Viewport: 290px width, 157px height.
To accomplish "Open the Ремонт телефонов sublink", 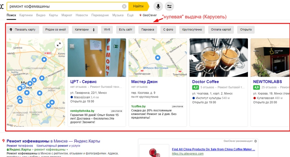I will click(x=20, y=146).
